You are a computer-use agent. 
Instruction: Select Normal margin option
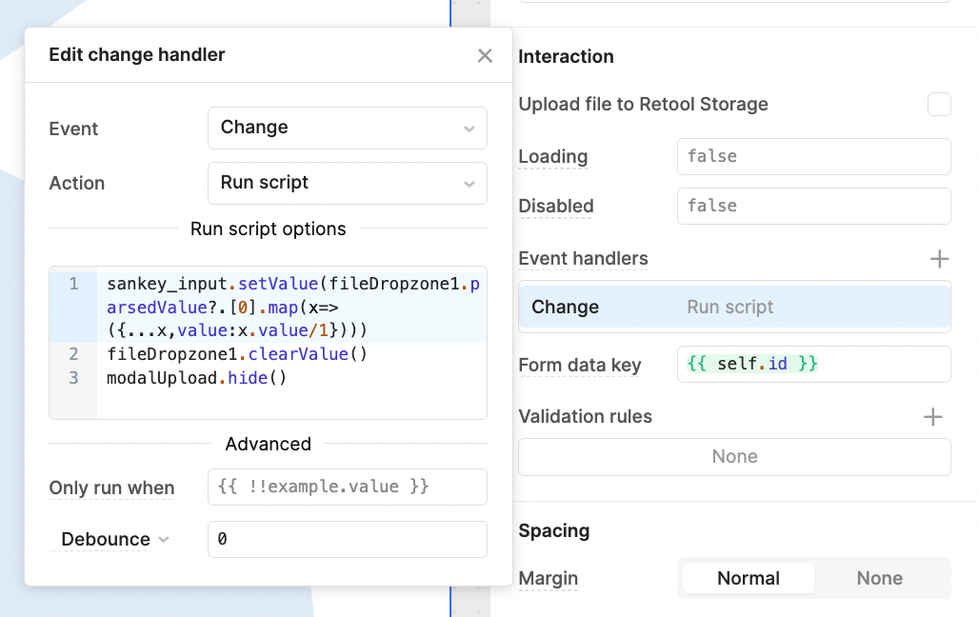(x=748, y=578)
